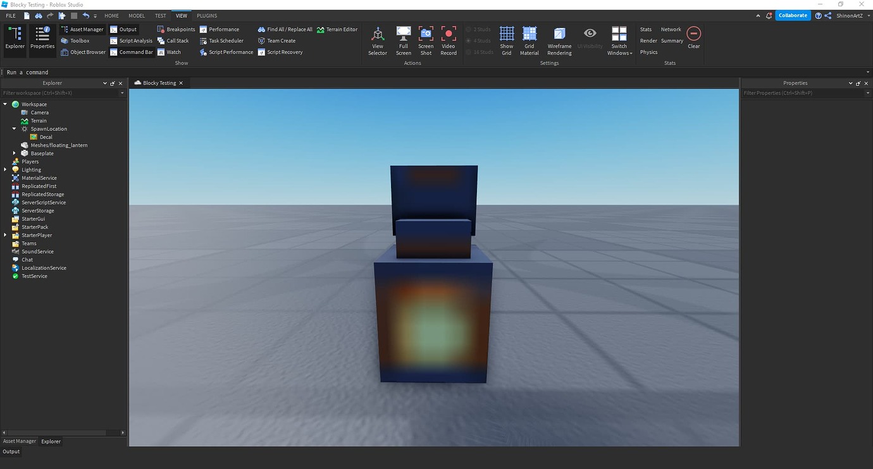Screen dimensions: 873x469
Task: Open the Output panel at bottom
Action: pyautogui.click(x=11, y=451)
